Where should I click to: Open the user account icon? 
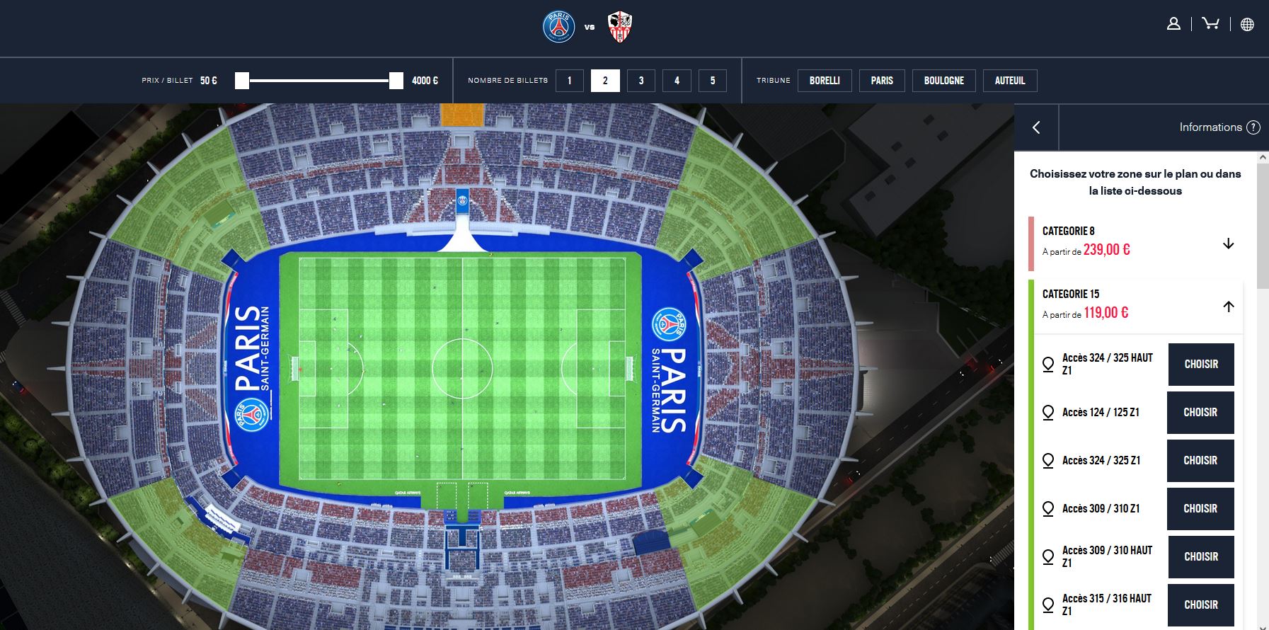point(1173,24)
